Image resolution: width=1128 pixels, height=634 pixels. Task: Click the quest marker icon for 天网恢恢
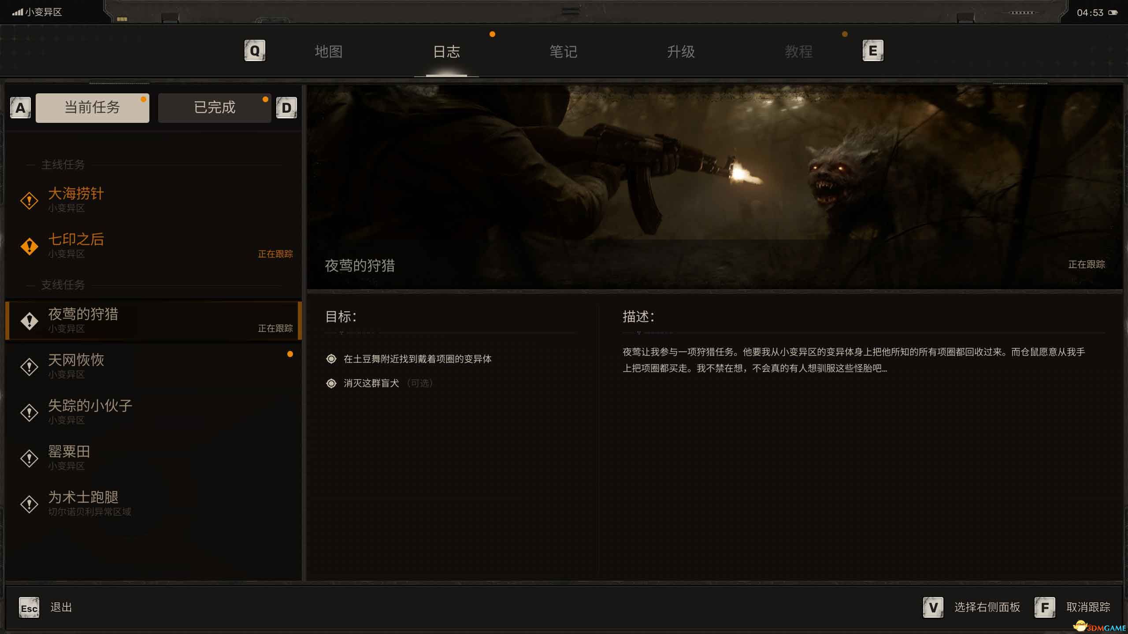click(x=30, y=367)
